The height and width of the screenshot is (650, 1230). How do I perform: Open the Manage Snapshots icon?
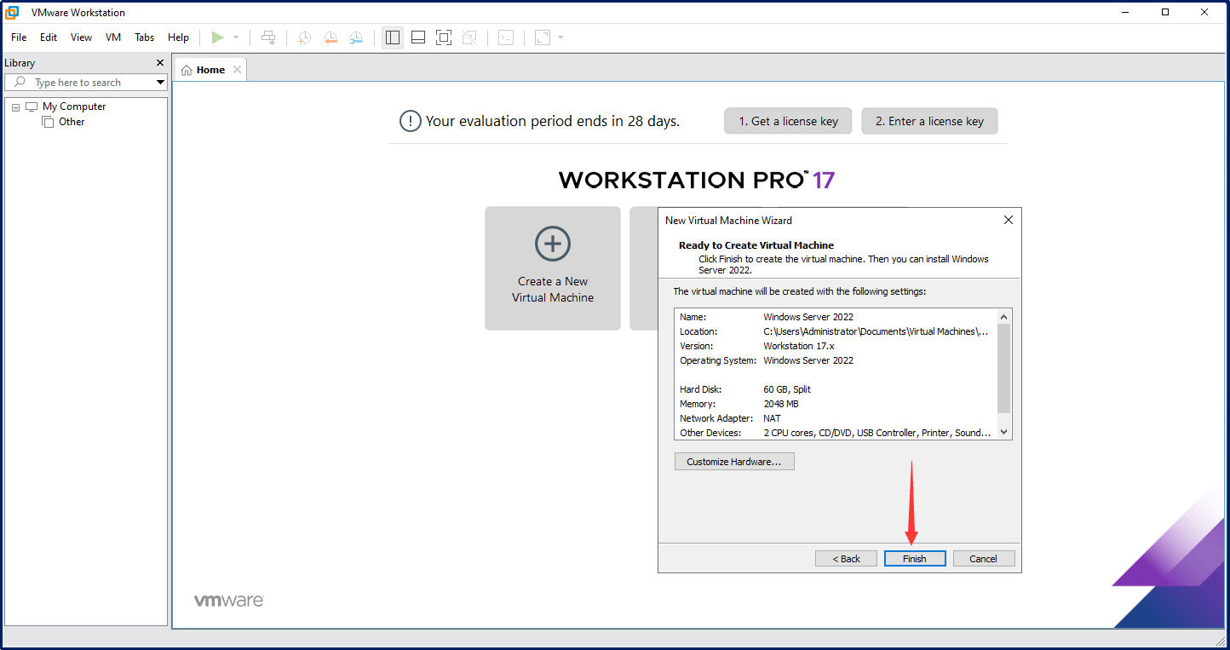click(x=356, y=37)
